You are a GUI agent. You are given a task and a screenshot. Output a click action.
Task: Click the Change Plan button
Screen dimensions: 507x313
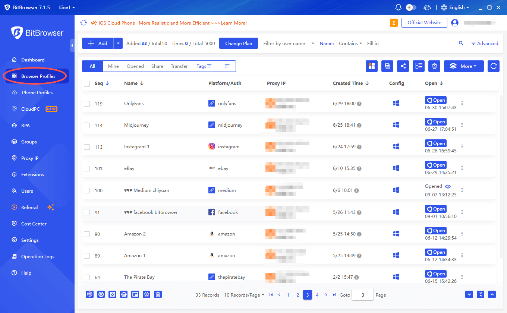click(x=239, y=43)
